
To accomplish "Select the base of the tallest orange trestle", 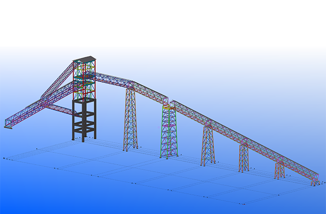I will [x=130, y=149].
